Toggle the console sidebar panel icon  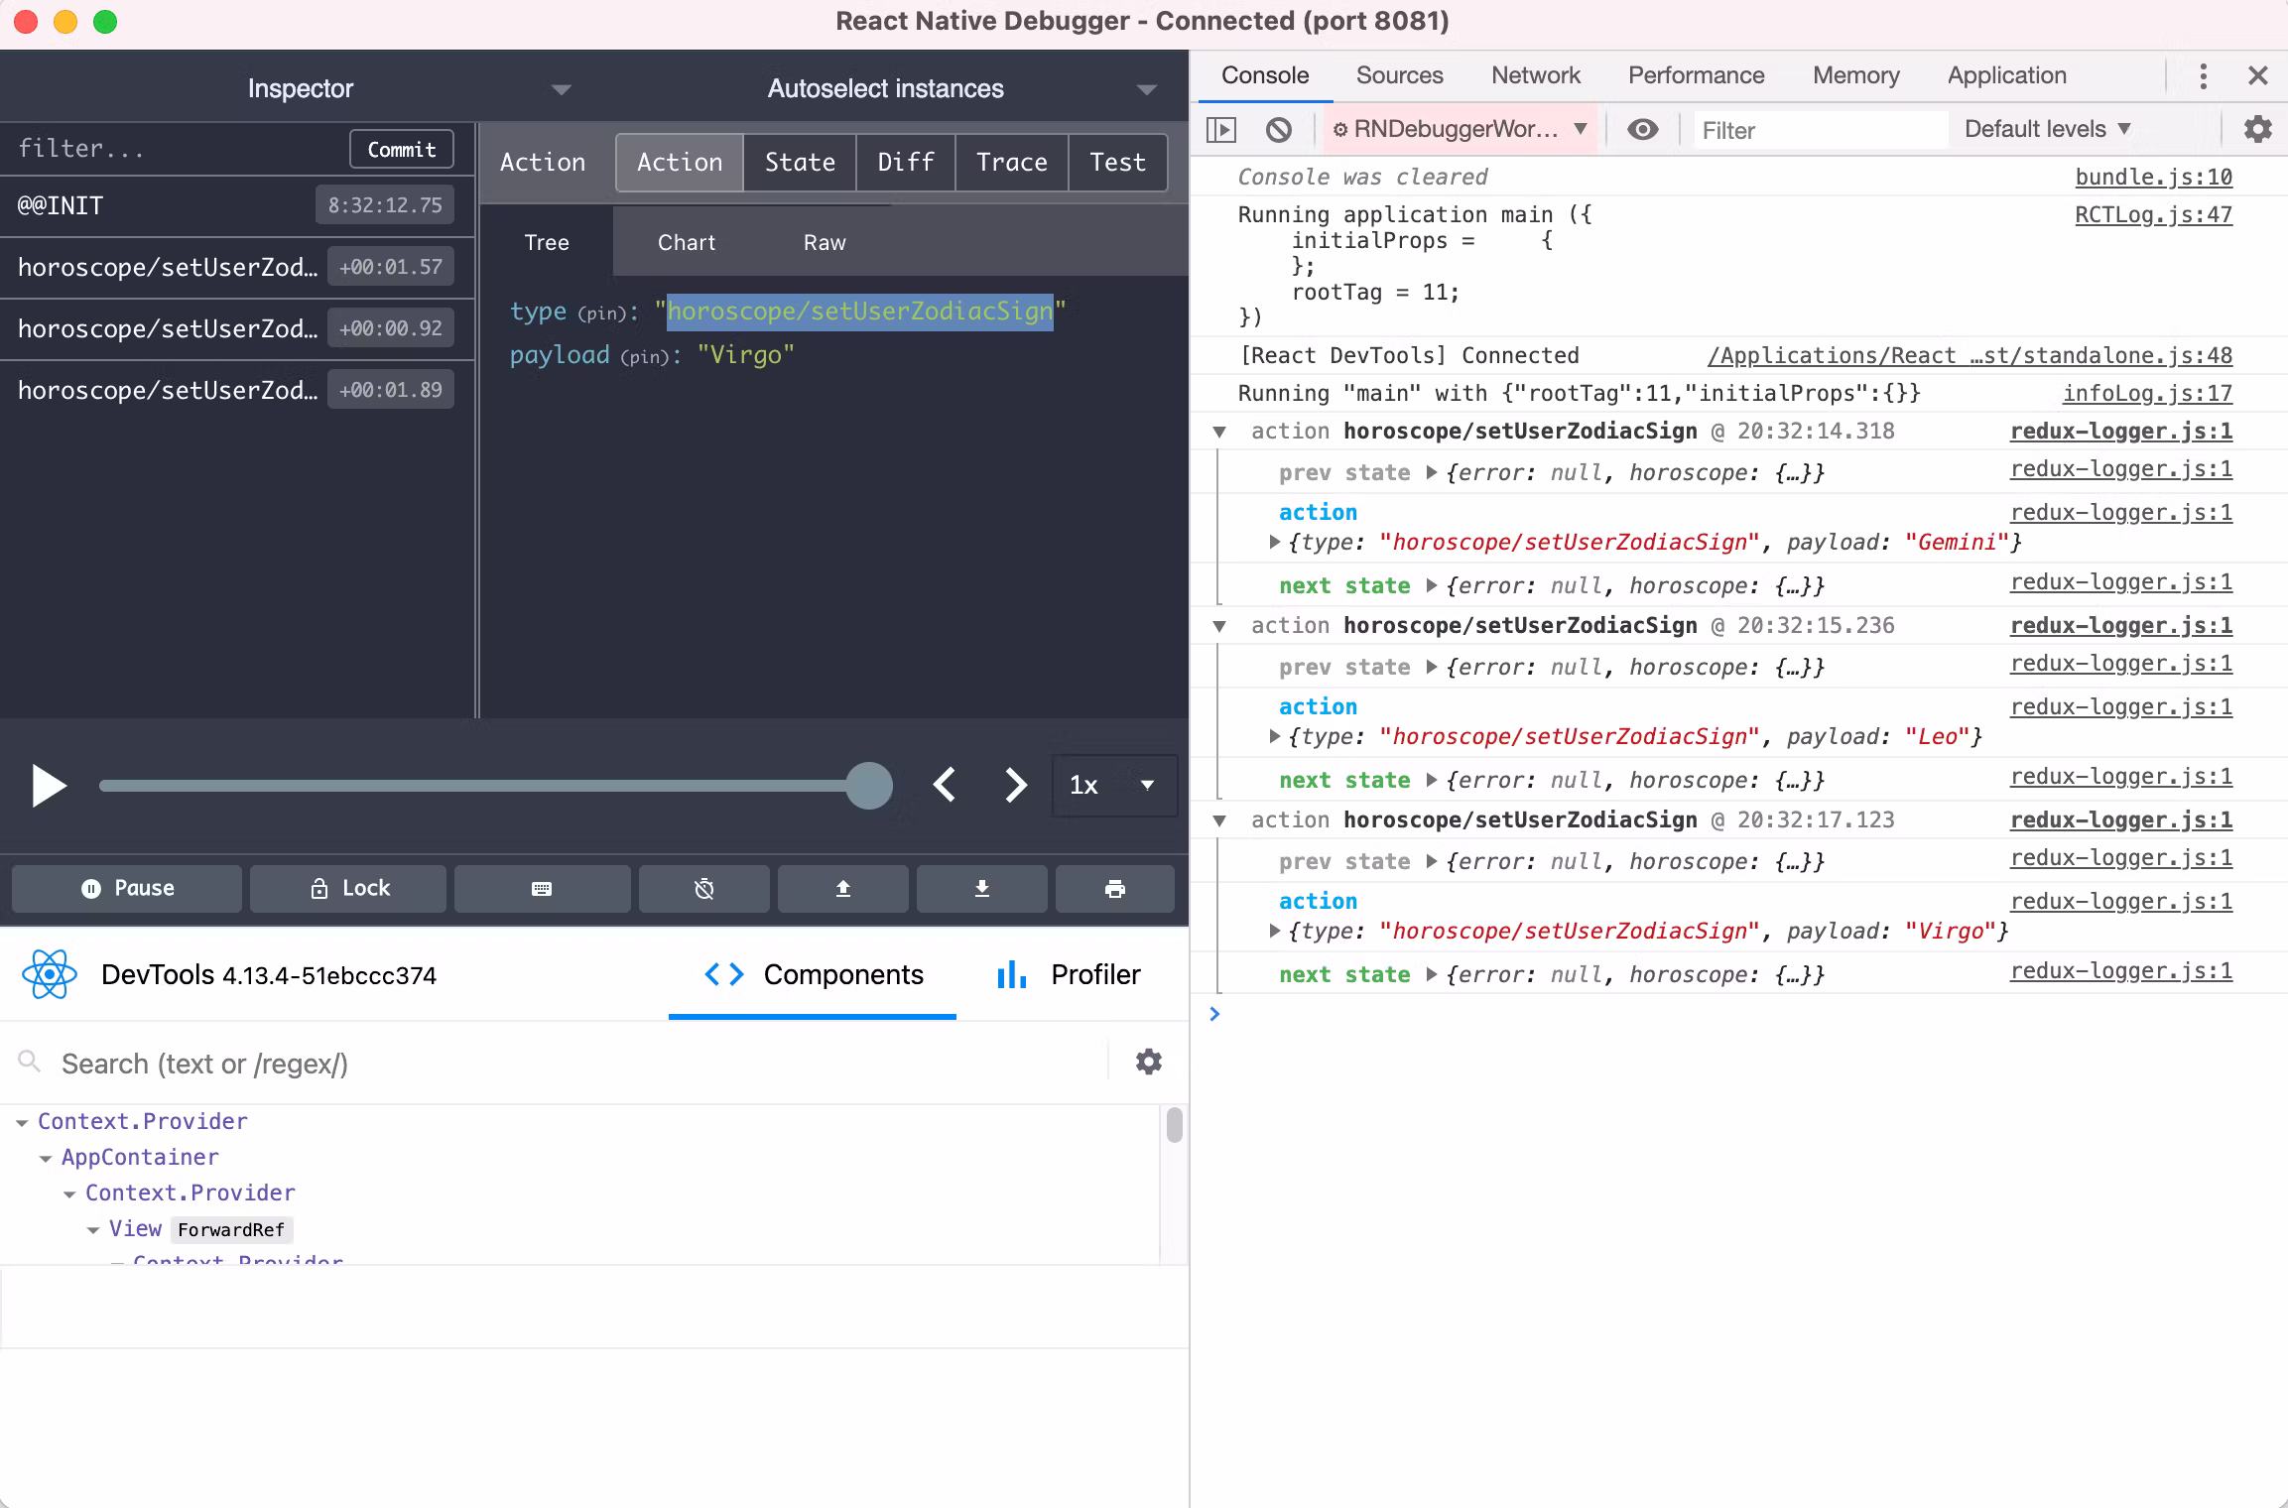1221,129
